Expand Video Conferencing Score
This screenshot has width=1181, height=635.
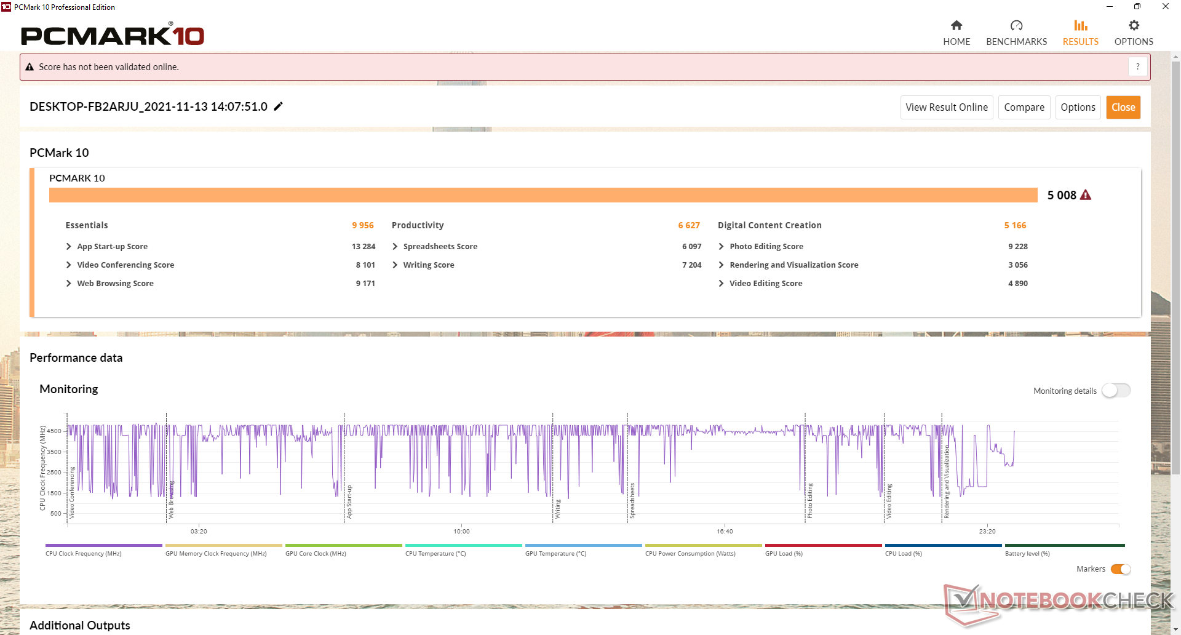[68, 265]
